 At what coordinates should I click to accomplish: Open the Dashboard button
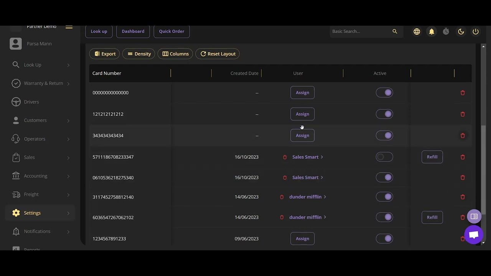tap(133, 31)
